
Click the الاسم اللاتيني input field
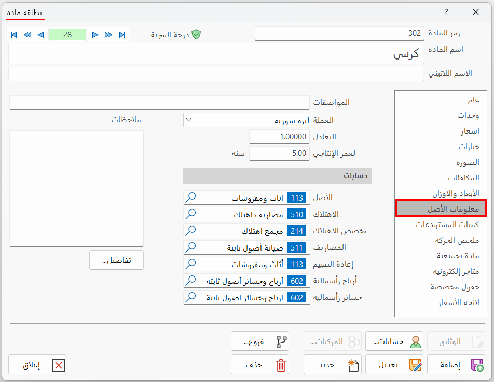click(x=216, y=73)
